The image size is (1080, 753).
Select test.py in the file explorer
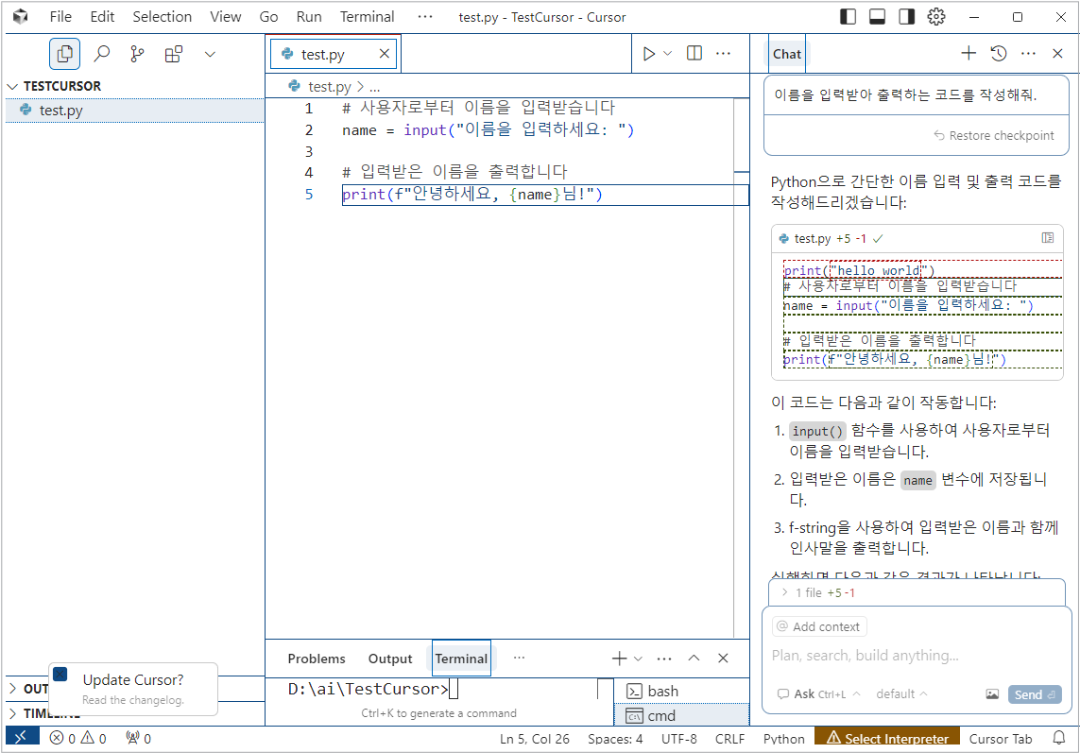coord(134,111)
